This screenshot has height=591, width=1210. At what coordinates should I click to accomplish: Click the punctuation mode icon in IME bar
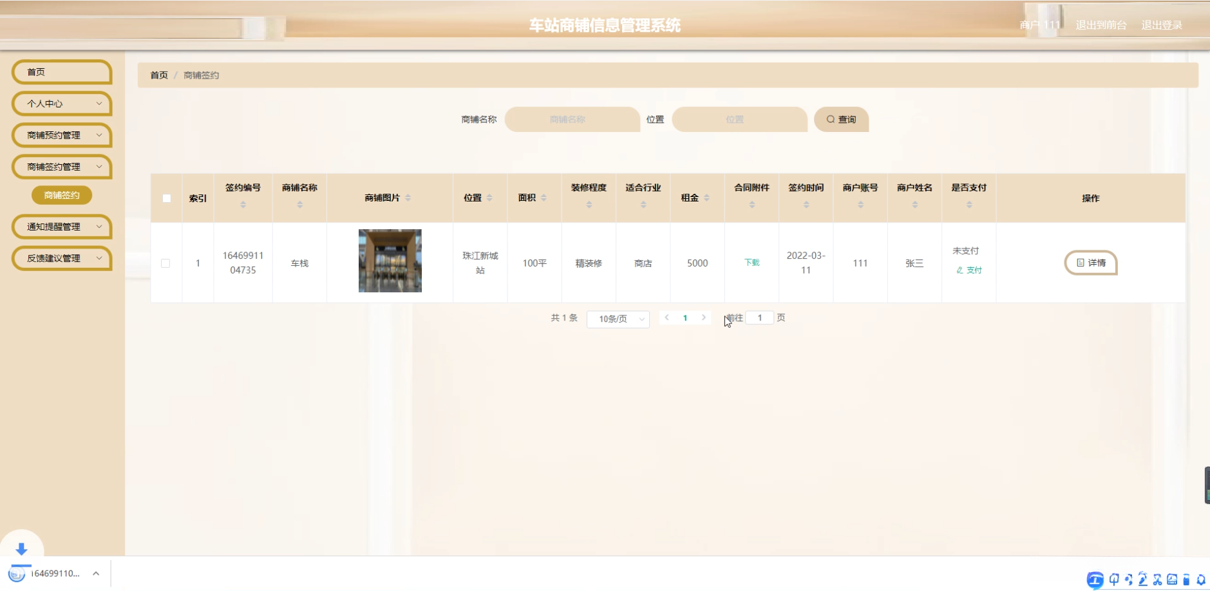click(1128, 579)
